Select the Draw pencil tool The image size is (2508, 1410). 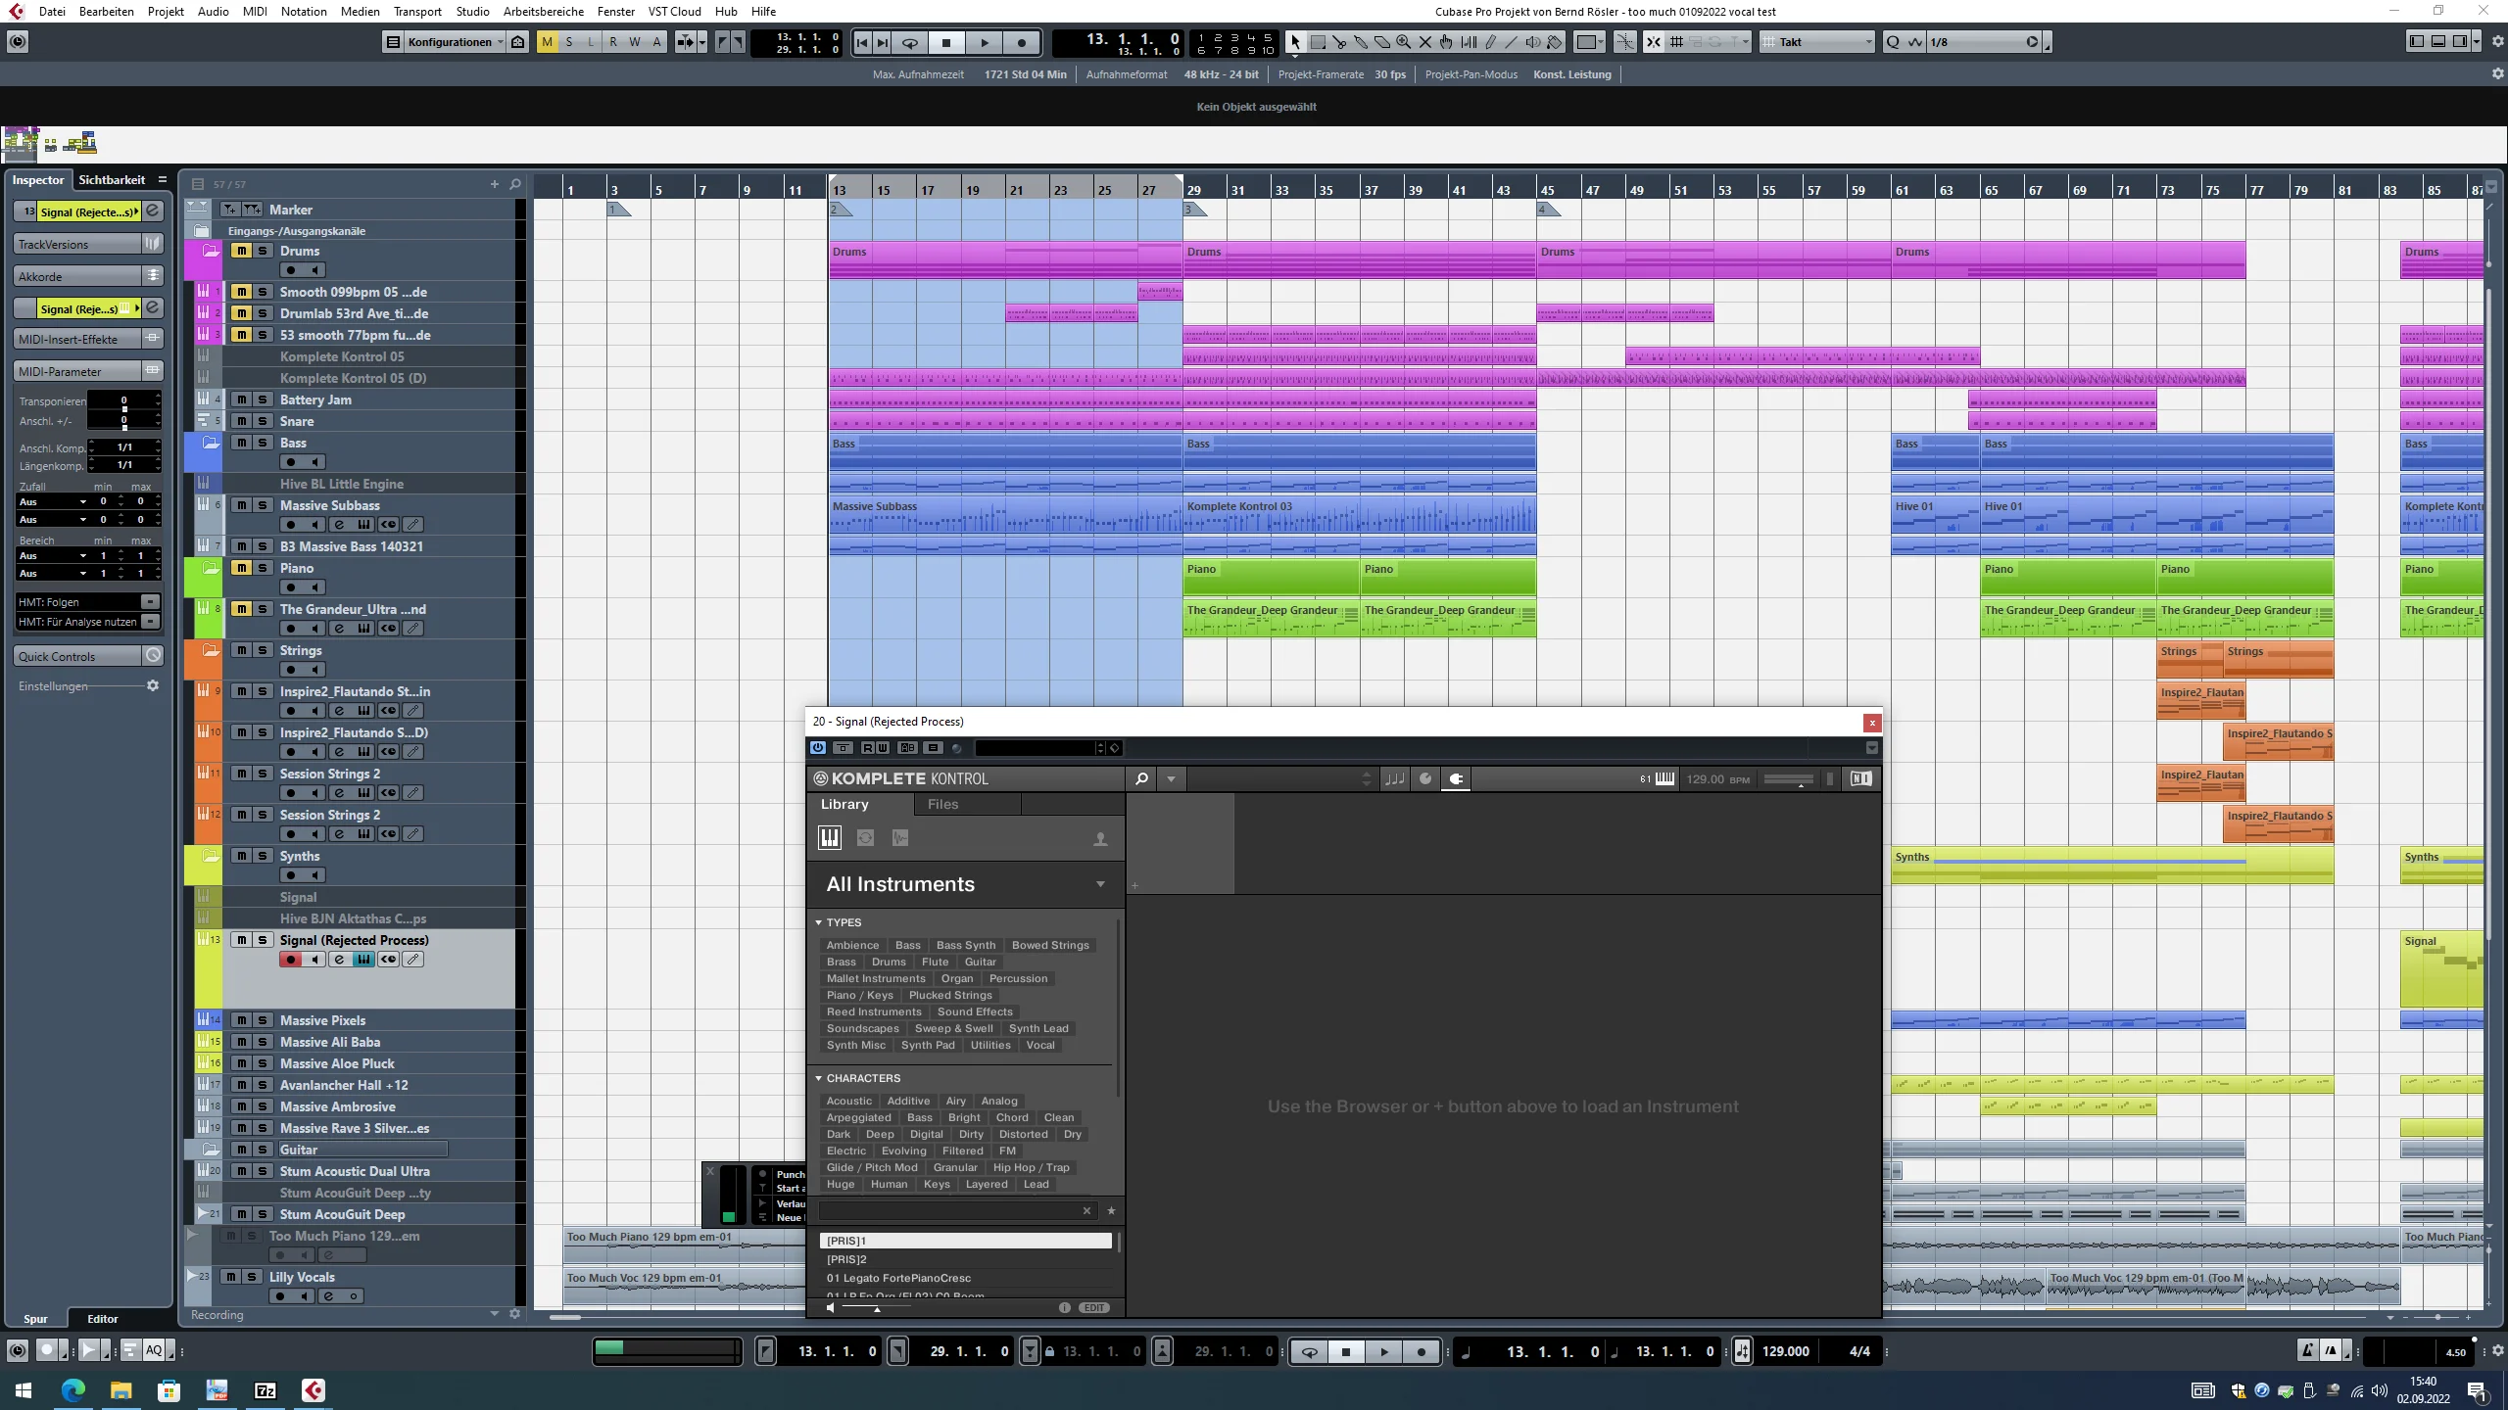(1490, 42)
